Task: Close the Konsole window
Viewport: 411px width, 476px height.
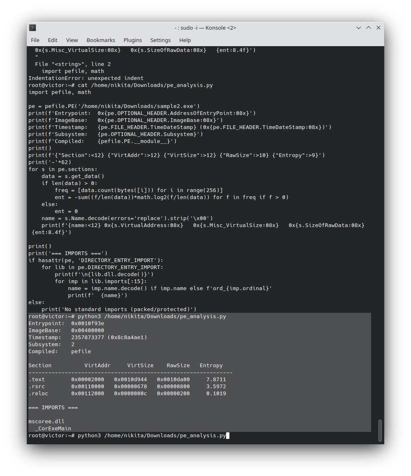Action: tap(378, 28)
